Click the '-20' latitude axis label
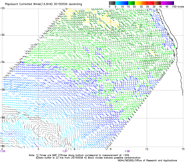The width and height of the screenshot is (185, 162). (2, 8)
